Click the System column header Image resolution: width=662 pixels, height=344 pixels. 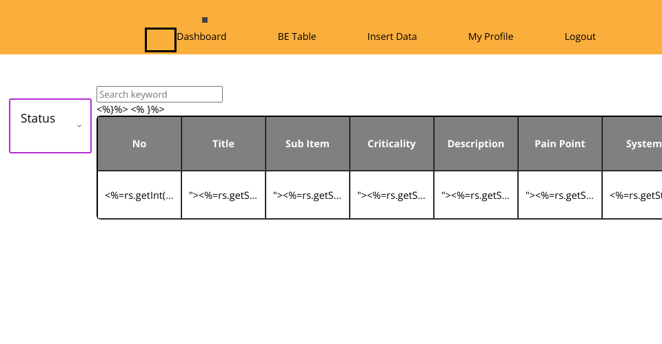point(632,144)
